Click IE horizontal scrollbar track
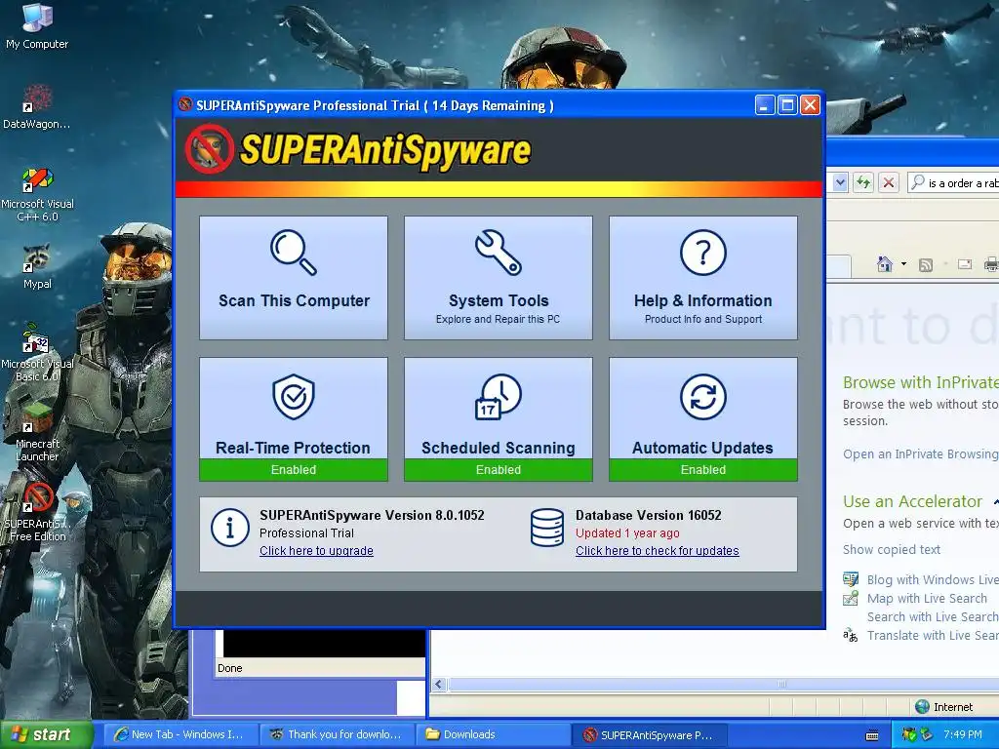The width and height of the screenshot is (999, 749). 723,684
